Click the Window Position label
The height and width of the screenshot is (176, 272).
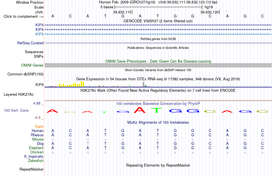pyautogui.click(x=30, y=2)
